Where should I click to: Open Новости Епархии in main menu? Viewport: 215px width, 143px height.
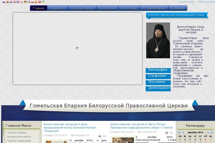click(x=17, y=133)
